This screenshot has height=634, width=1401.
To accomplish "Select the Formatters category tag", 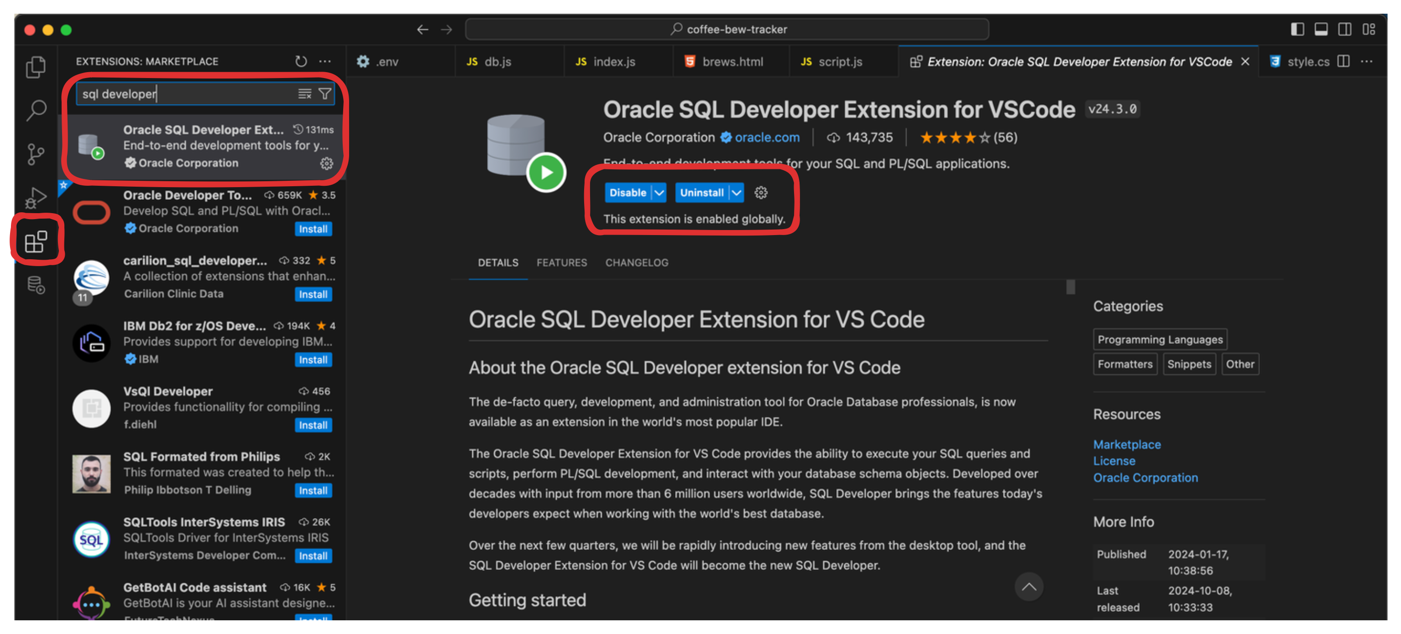I will coord(1125,364).
